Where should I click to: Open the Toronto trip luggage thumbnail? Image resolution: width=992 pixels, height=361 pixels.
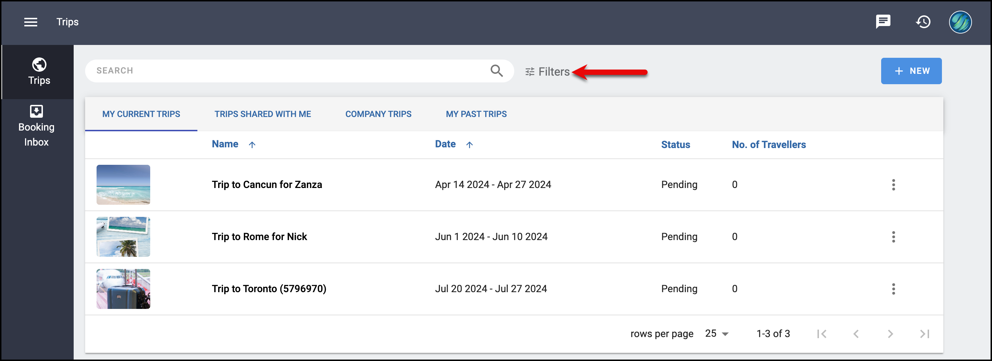click(x=123, y=289)
